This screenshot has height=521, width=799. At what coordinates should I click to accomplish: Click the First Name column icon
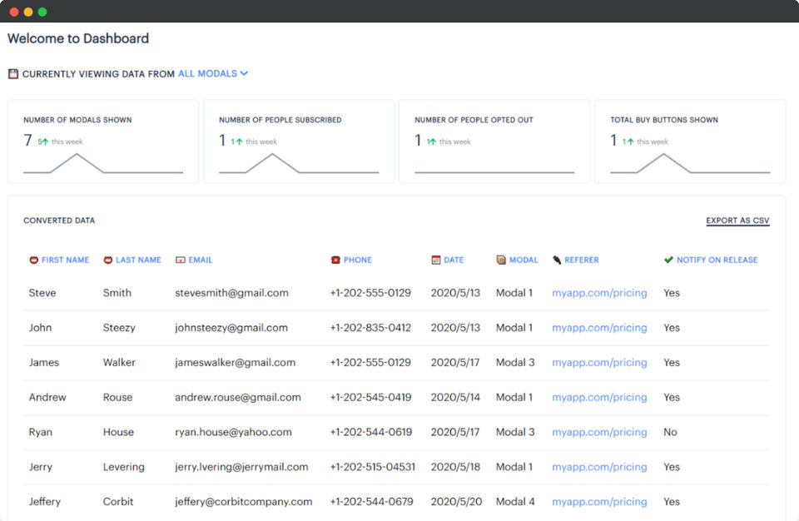[33, 260]
